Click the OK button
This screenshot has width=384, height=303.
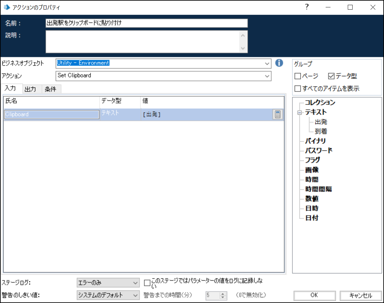[314, 296]
